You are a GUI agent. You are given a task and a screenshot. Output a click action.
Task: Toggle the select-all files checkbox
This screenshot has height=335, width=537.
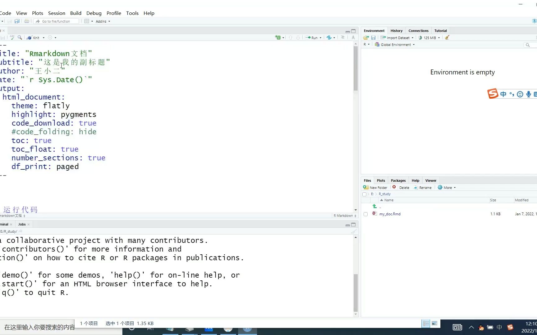pyautogui.click(x=365, y=194)
